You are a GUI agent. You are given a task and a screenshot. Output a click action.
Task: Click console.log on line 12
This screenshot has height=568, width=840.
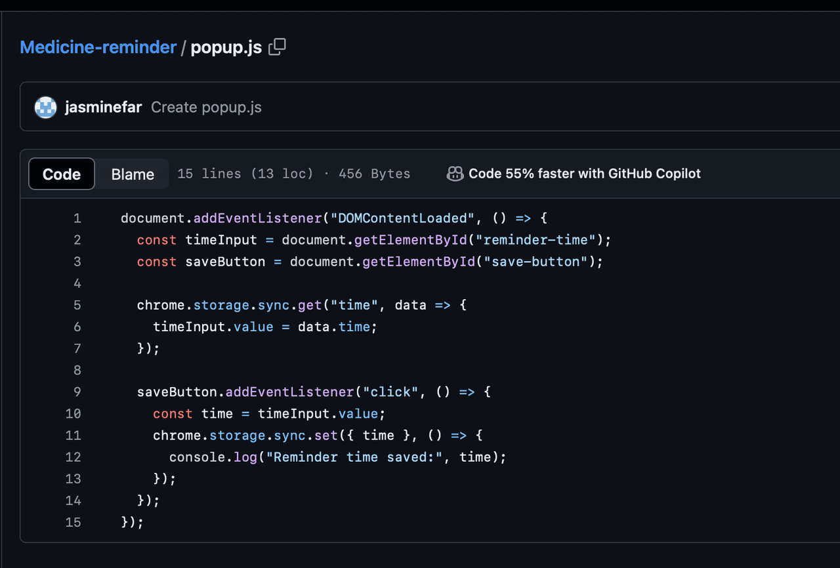click(x=213, y=457)
